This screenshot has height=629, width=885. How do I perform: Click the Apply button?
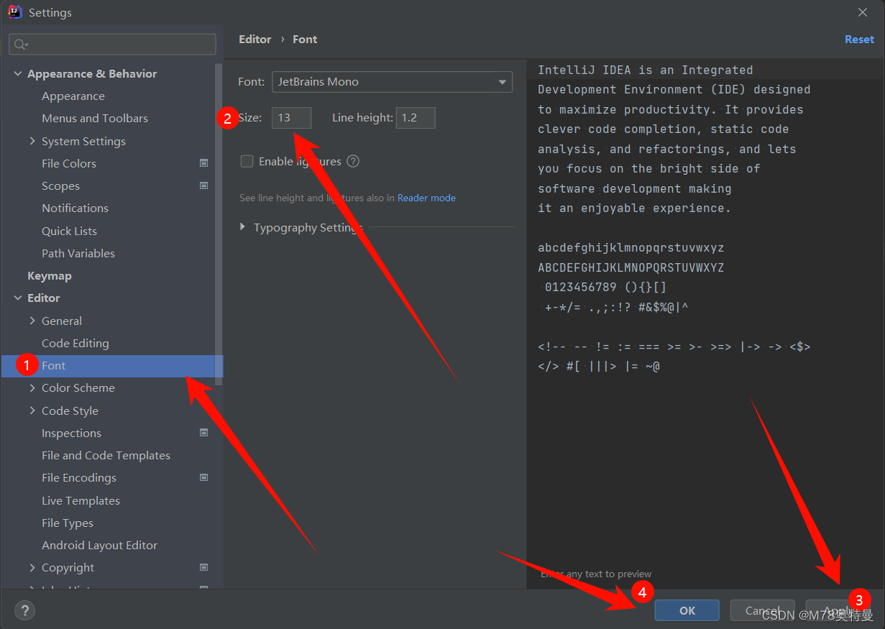coord(838,610)
